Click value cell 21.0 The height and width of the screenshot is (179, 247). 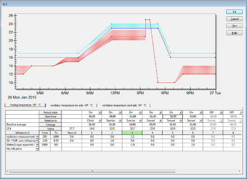132,129
